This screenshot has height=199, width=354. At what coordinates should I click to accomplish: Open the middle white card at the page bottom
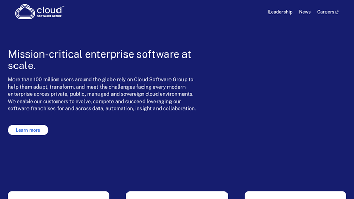177,195
